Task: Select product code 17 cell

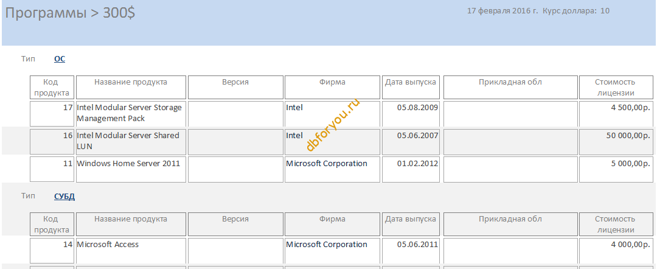Action: [x=52, y=114]
